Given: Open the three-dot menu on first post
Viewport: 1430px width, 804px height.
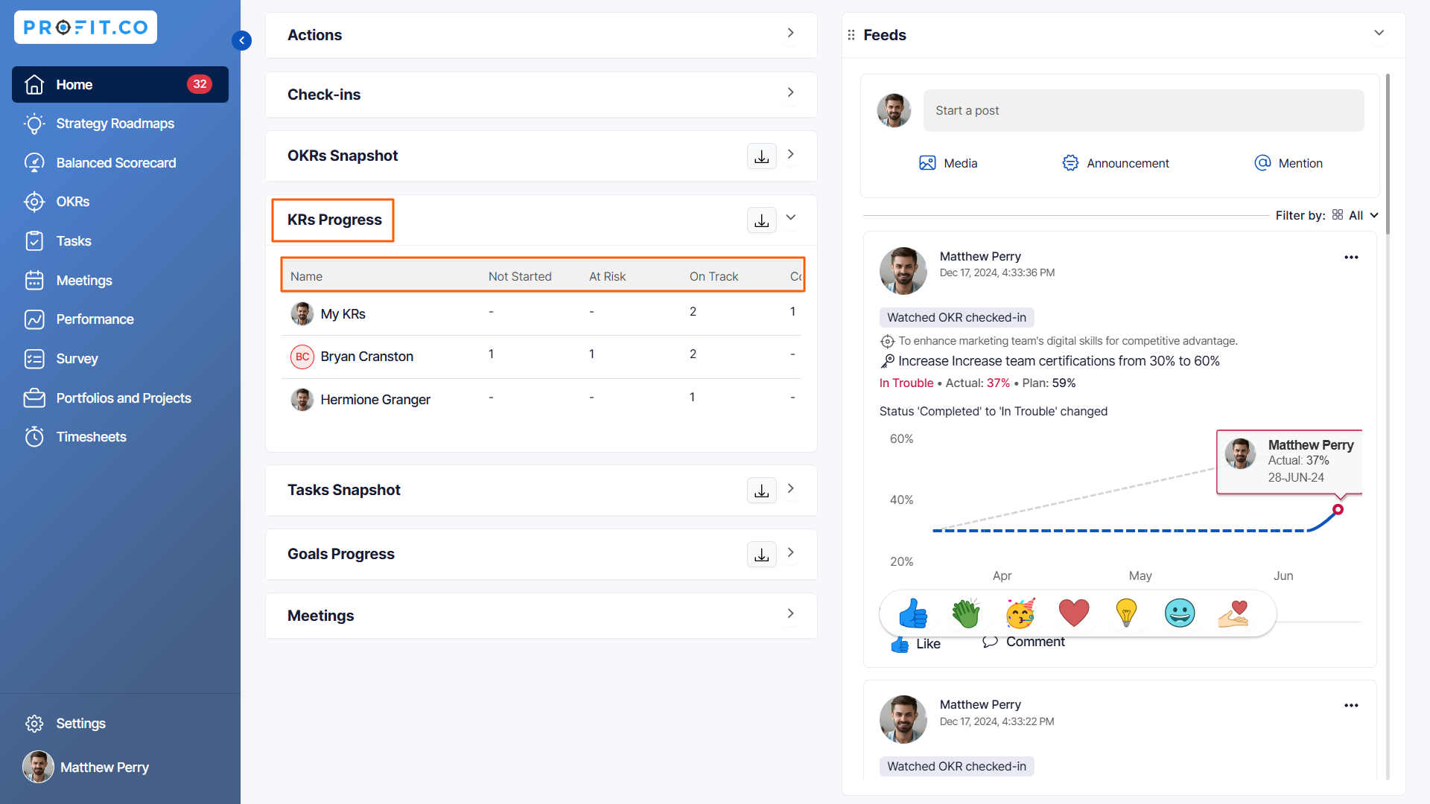Looking at the screenshot, I should pyautogui.click(x=1351, y=258).
